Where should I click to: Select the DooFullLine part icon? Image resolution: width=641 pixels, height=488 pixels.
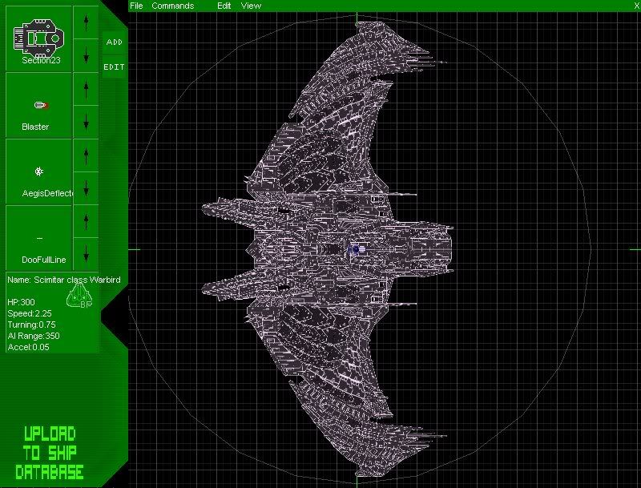[39, 238]
